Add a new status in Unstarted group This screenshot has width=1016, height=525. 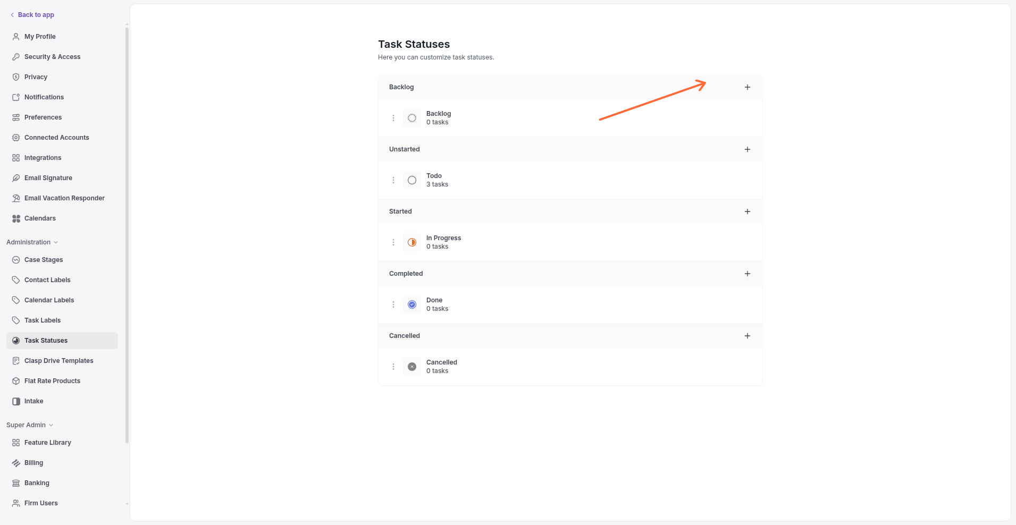click(x=748, y=149)
